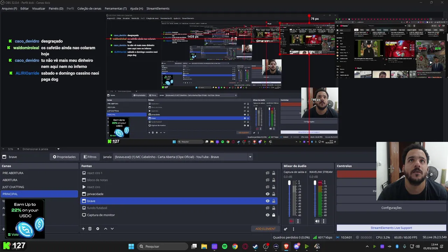
Task: Click the Windows Start button
Action: [131, 246]
